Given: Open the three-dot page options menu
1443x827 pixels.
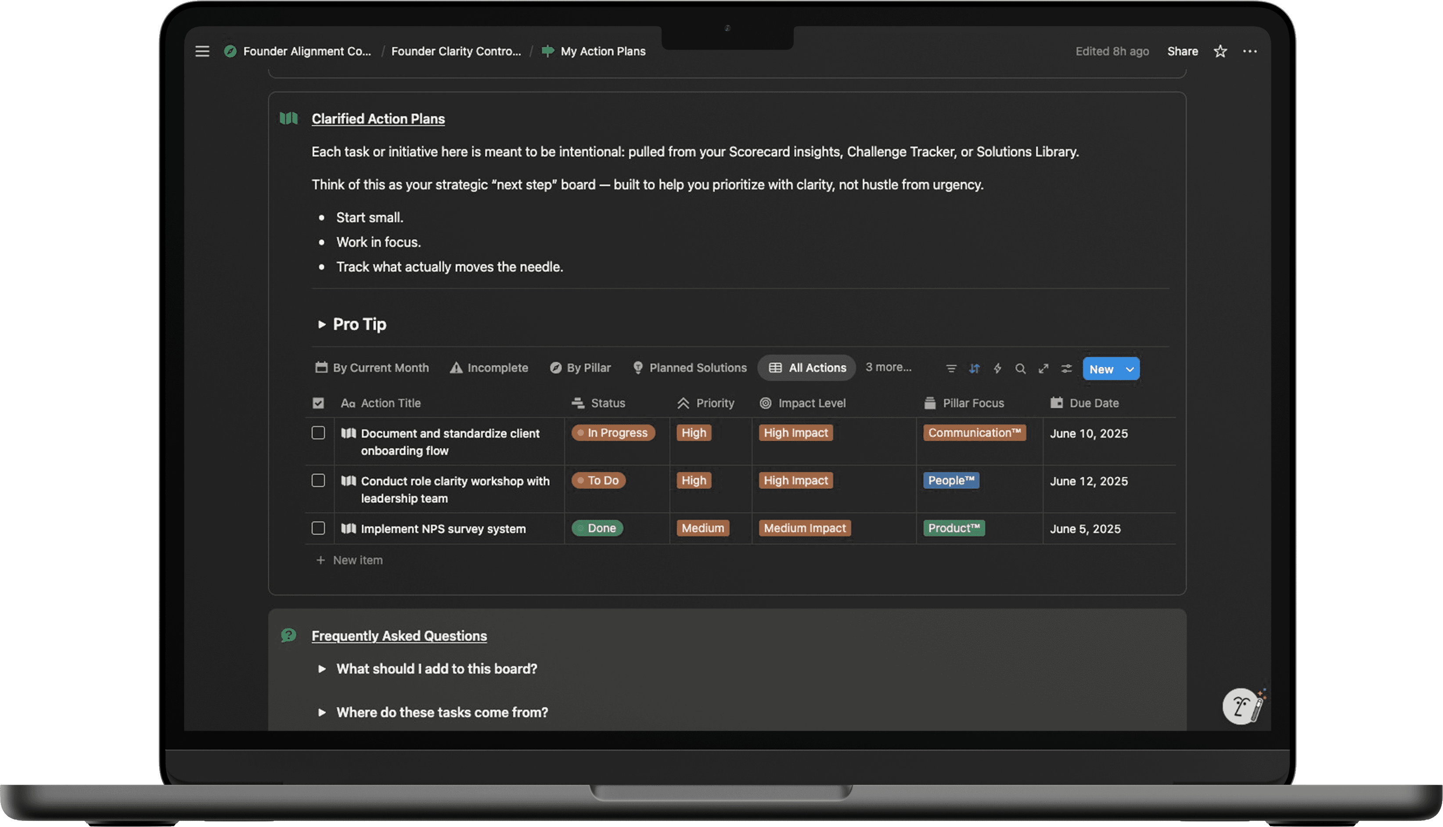Looking at the screenshot, I should coord(1249,51).
